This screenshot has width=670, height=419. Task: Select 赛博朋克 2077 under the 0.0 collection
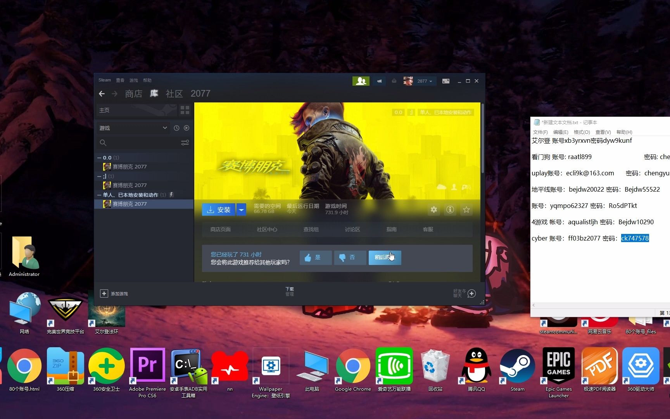pos(144,167)
